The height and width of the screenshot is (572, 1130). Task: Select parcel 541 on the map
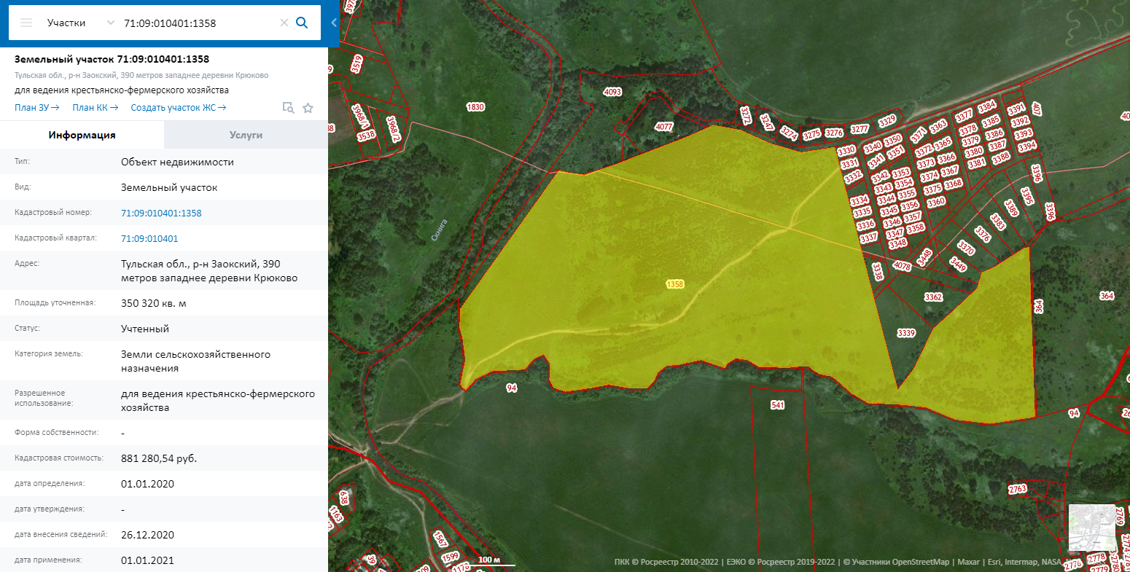(x=777, y=405)
